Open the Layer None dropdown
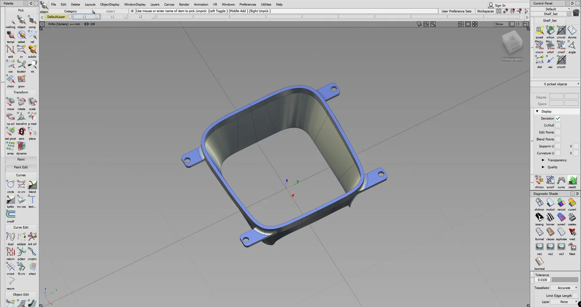The width and height of the screenshot is (581, 307). [x=564, y=302]
